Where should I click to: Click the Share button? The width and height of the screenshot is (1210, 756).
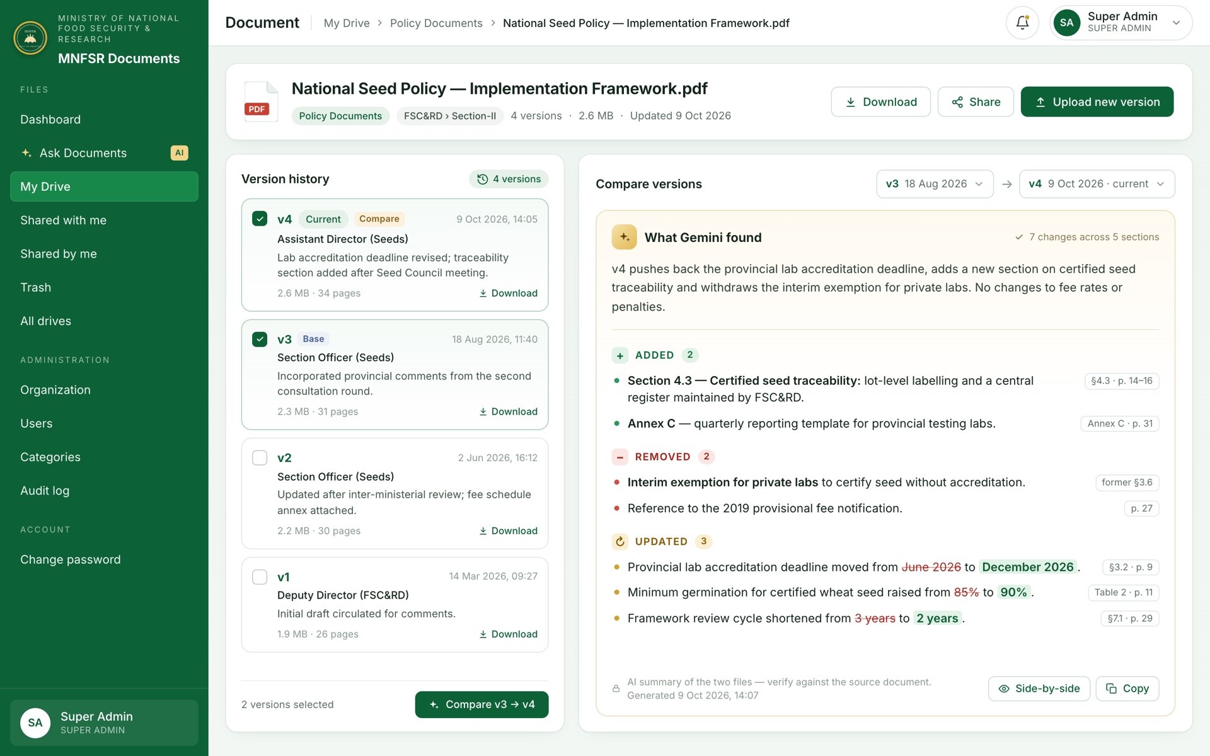(x=976, y=101)
